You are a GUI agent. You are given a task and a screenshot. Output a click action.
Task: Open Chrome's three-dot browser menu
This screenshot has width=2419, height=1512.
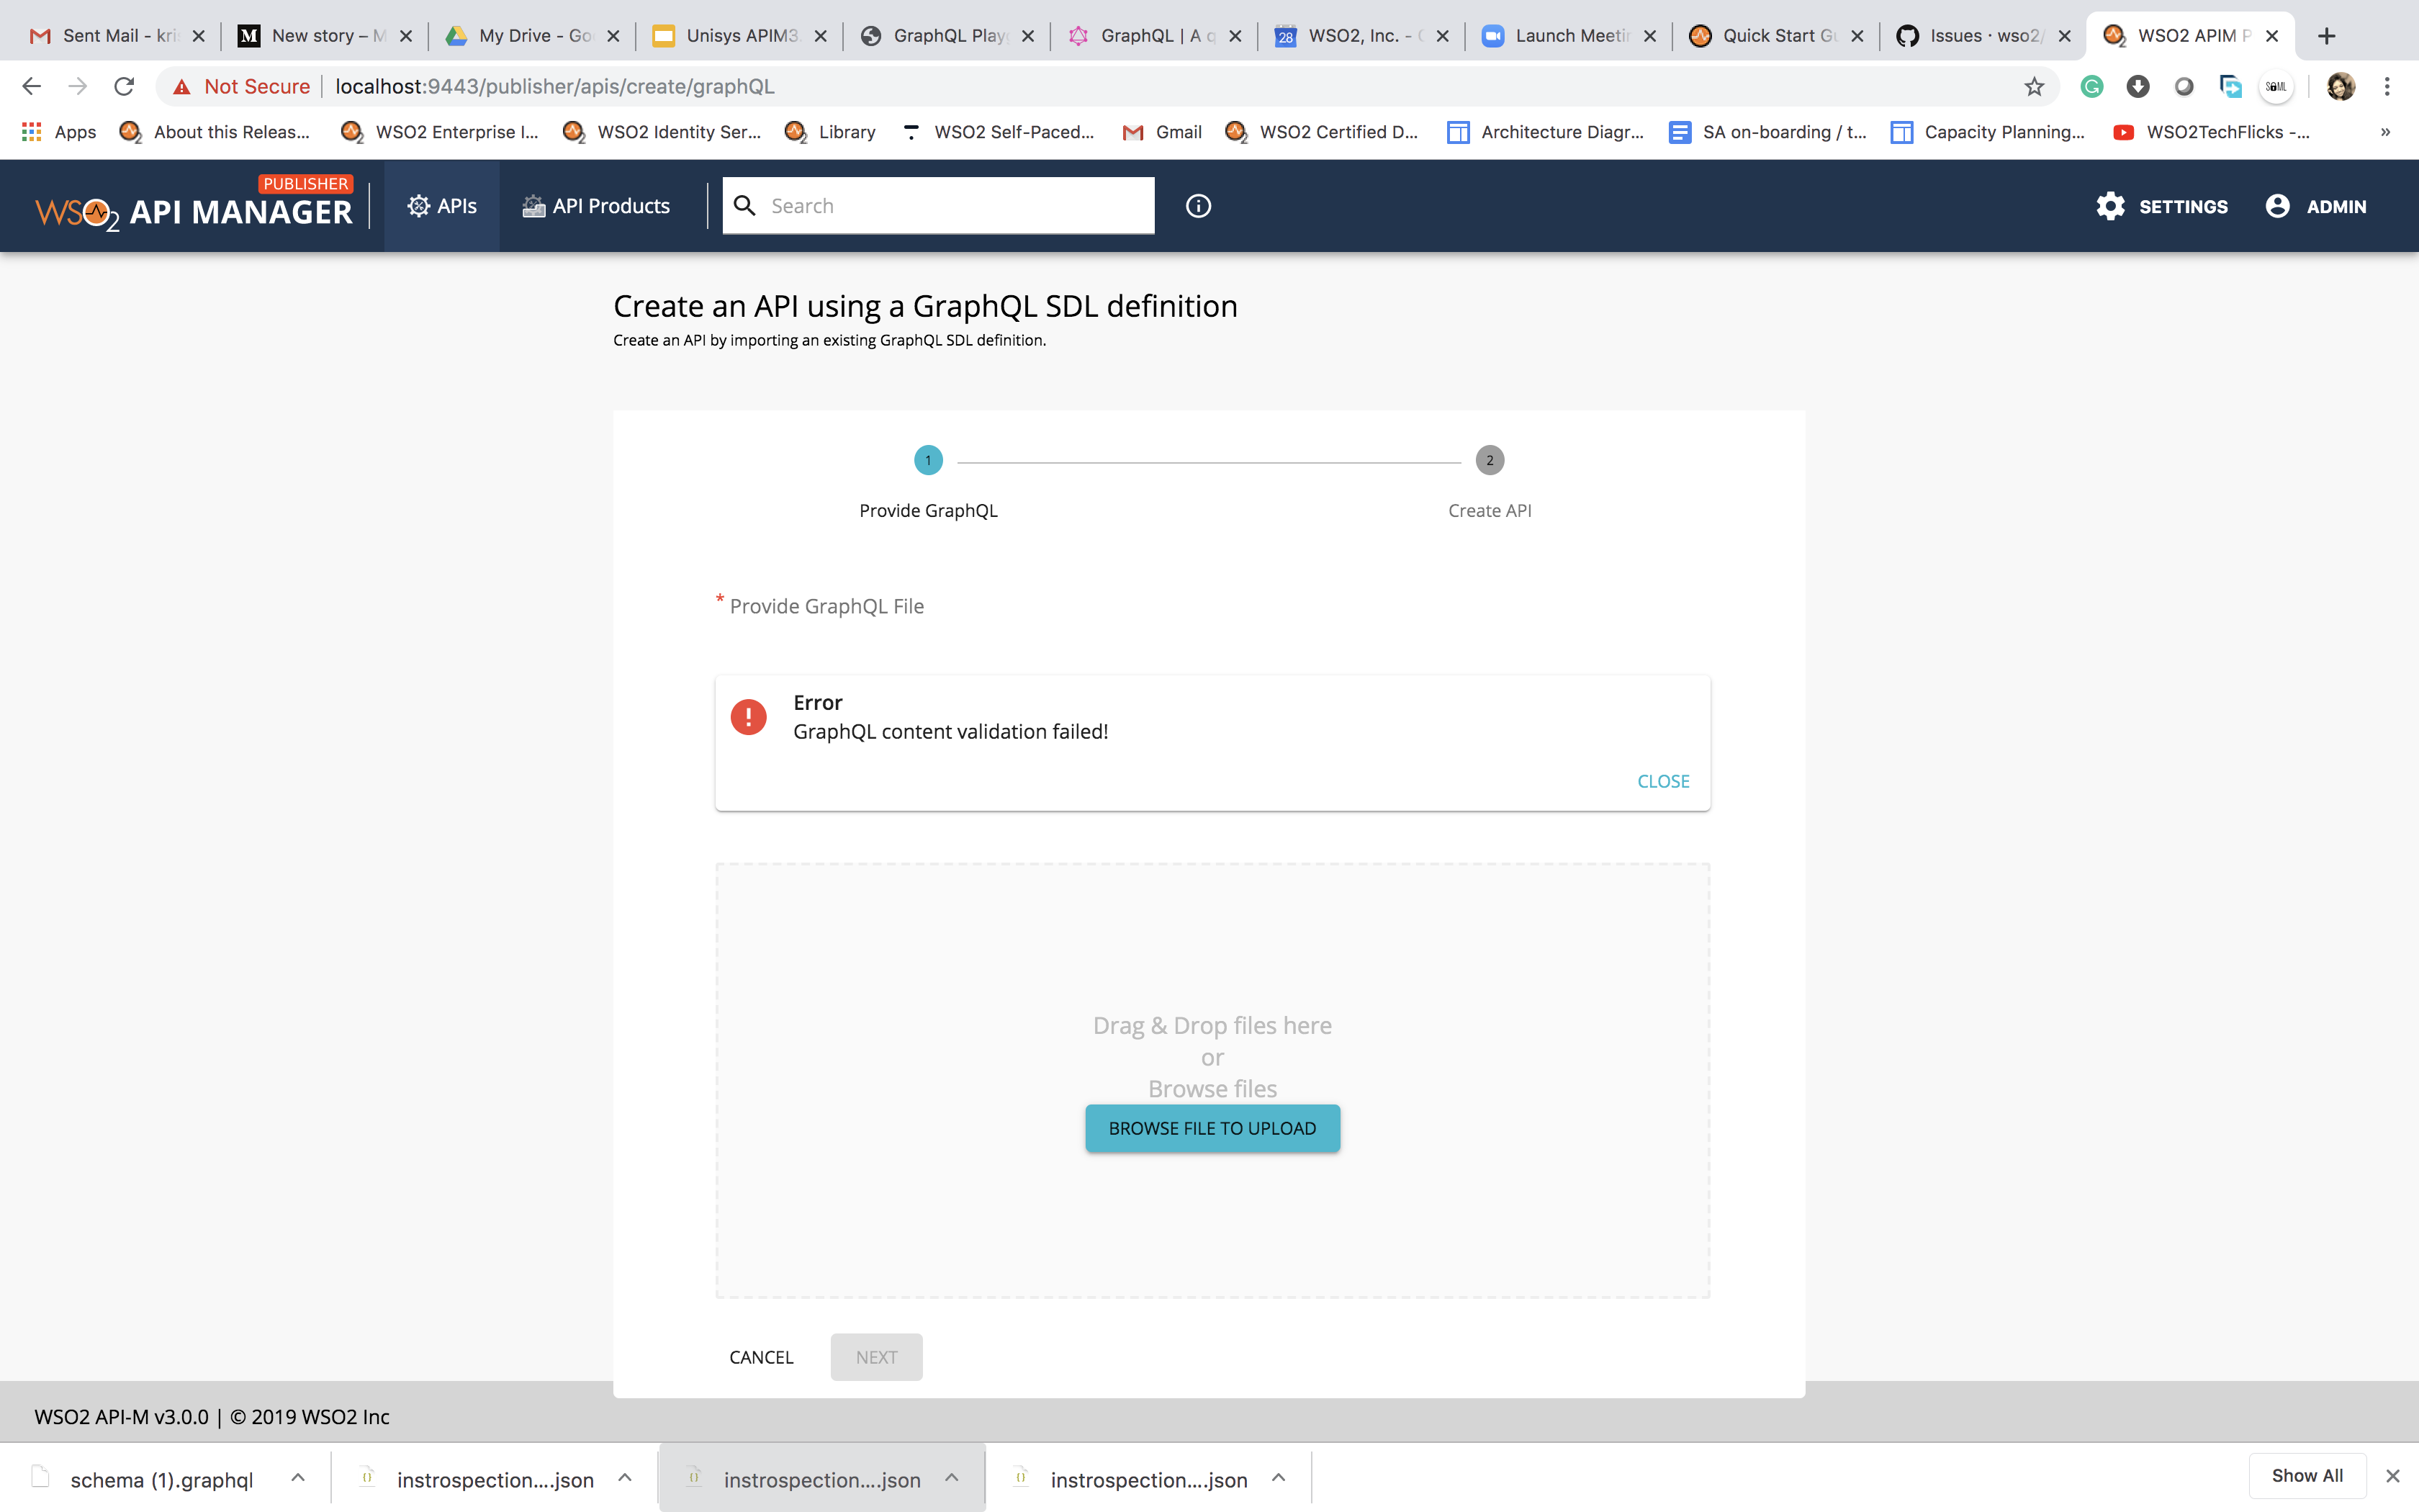tap(2388, 86)
